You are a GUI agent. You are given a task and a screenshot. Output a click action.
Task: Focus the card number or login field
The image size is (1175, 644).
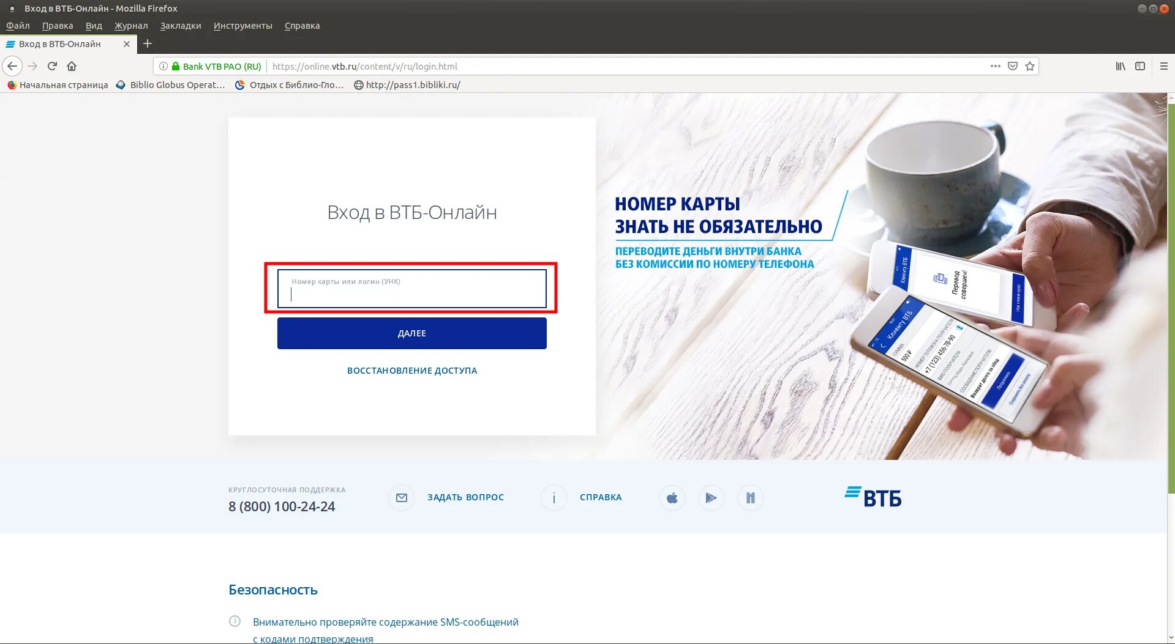click(411, 289)
